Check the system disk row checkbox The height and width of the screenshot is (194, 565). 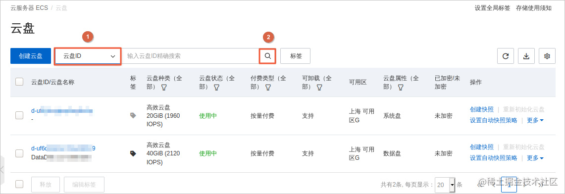pyautogui.click(x=19, y=115)
